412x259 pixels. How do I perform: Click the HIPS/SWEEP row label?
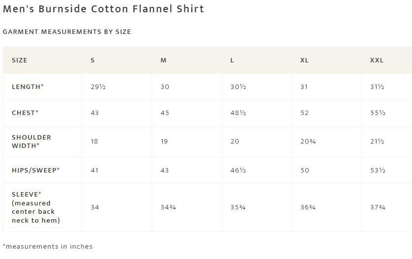click(36, 170)
